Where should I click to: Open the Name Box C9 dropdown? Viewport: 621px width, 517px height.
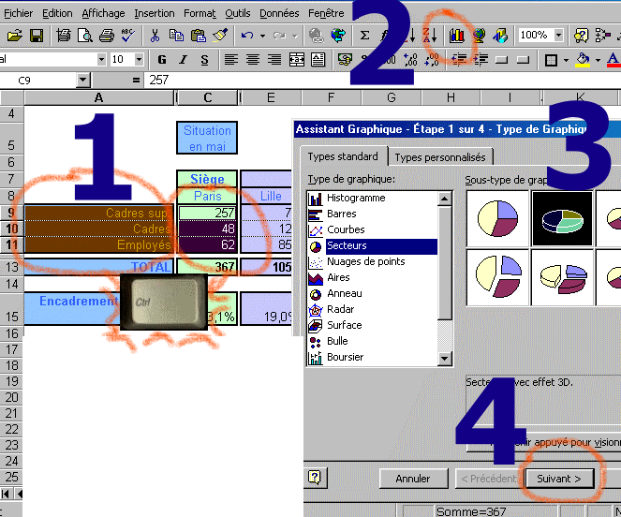(x=82, y=81)
